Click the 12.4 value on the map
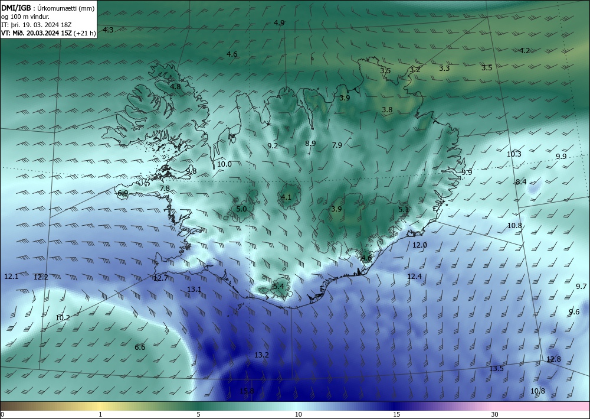The width and height of the screenshot is (590, 419). pos(414,276)
